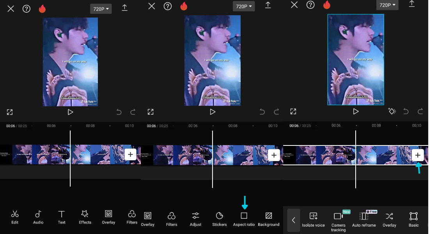This screenshot has height=234, width=429.
Task: Open help question mark in left panel
Action: (26, 9)
